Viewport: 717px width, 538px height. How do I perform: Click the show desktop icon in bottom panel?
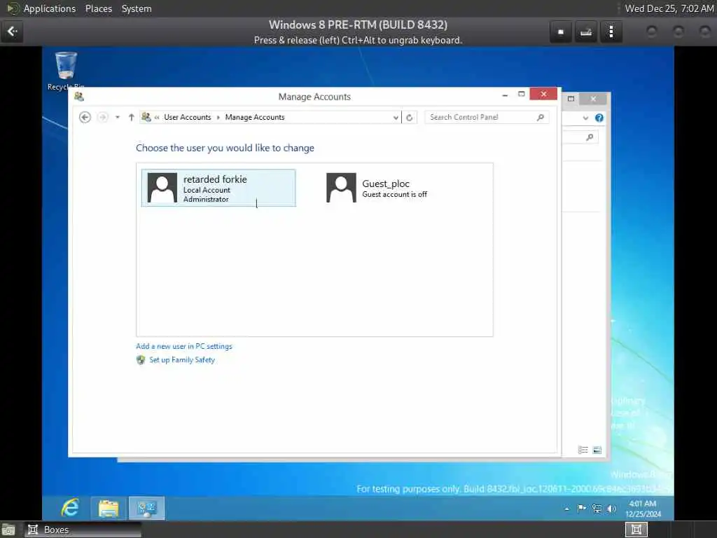tap(8, 530)
